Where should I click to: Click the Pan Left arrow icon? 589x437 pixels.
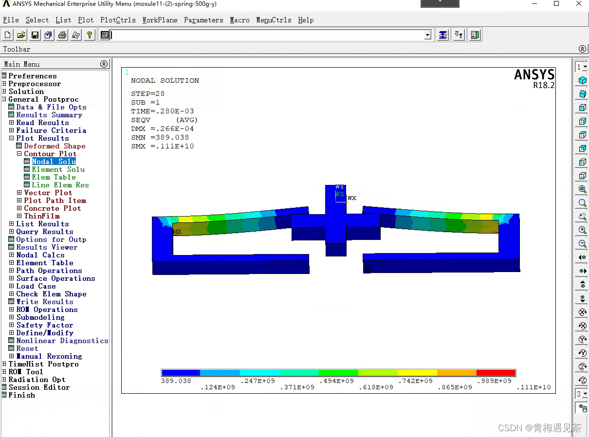click(x=582, y=257)
